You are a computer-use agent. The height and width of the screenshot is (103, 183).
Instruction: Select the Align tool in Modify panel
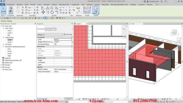[x=43, y=8]
